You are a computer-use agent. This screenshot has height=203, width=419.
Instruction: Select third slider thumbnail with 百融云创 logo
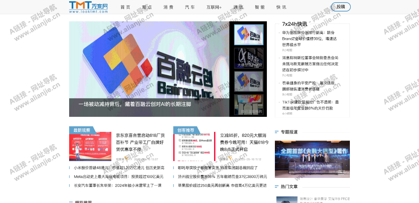click(249, 82)
